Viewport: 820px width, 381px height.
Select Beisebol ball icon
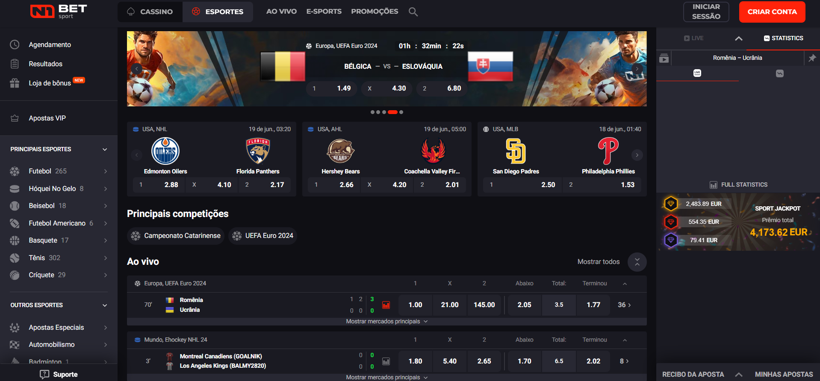pyautogui.click(x=15, y=205)
